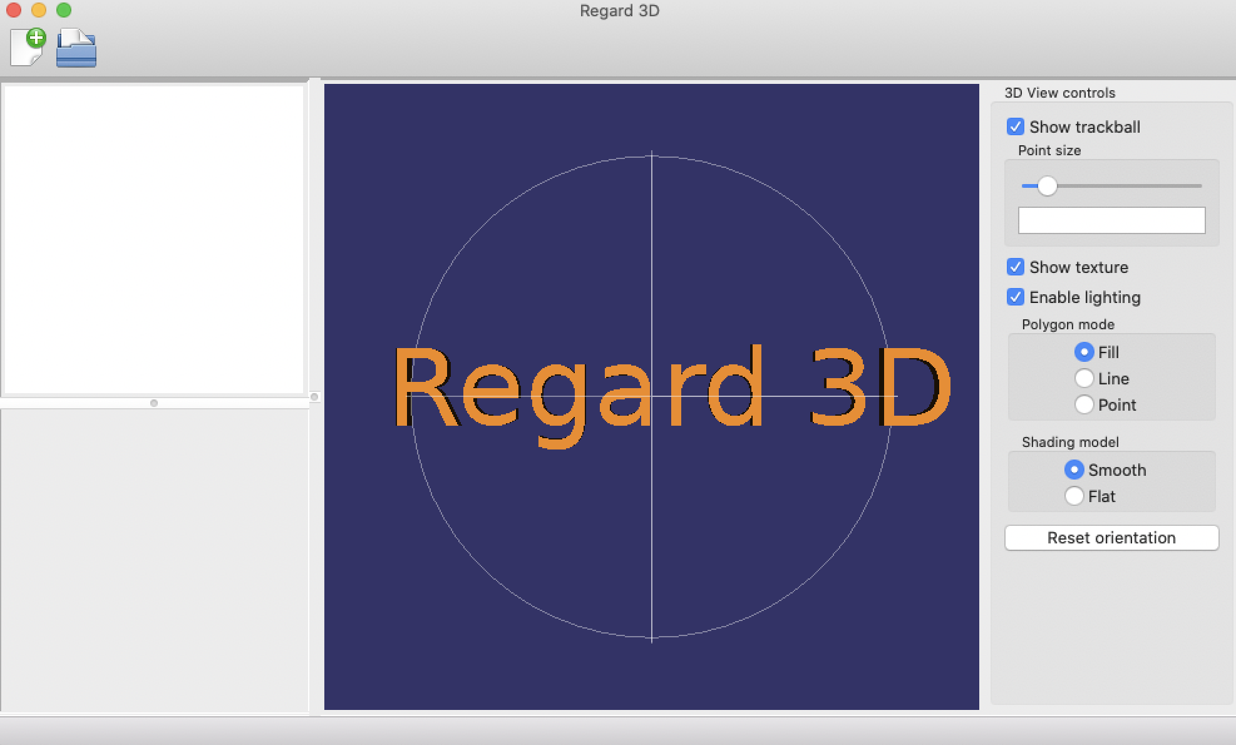Click the Point size text field
The height and width of the screenshot is (745, 1236).
click(x=1111, y=220)
